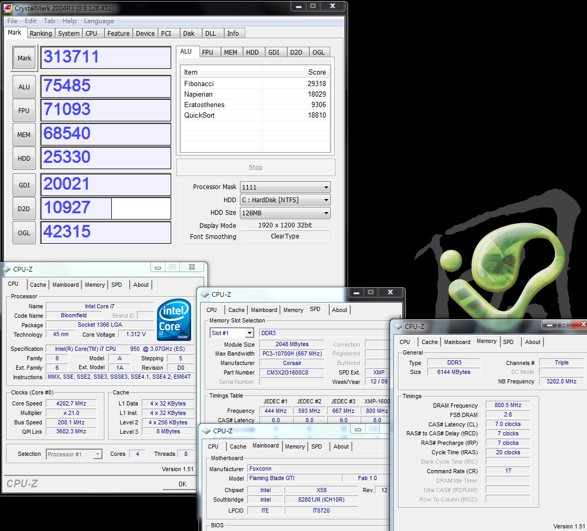The width and height of the screenshot is (587, 531).
Task: Open Memory tab in CPU-Z Mainboard window
Action: tap(295, 446)
